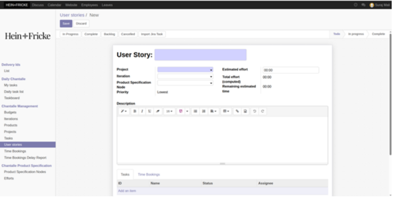Open the Employees menu in top bar
The image size is (393, 198).
[89, 5]
